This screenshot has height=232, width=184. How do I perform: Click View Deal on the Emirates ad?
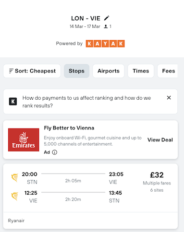click(x=160, y=140)
